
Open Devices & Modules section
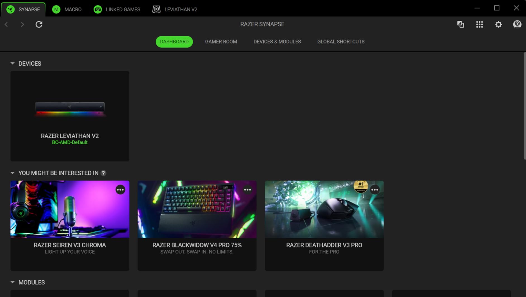point(277,42)
